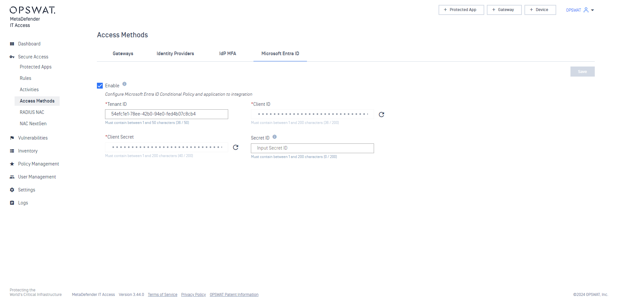This screenshot has width=622, height=305.
Task: Open RADIUS NAC in sidebar
Action: point(32,112)
